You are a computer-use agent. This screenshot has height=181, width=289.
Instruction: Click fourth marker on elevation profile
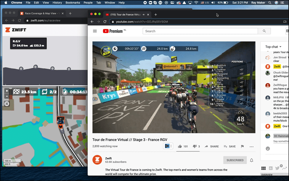pyautogui.click(x=69, y=69)
